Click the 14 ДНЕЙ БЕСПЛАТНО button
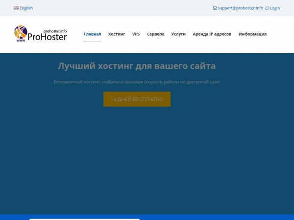 pyautogui.click(x=137, y=99)
